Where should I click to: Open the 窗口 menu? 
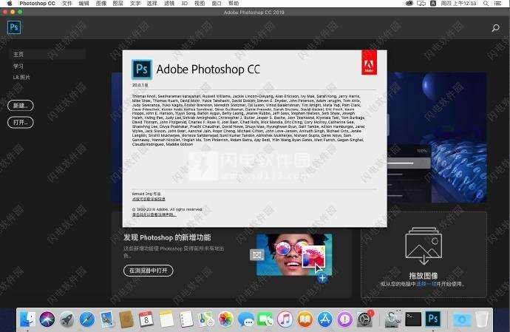tap(217, 3)
